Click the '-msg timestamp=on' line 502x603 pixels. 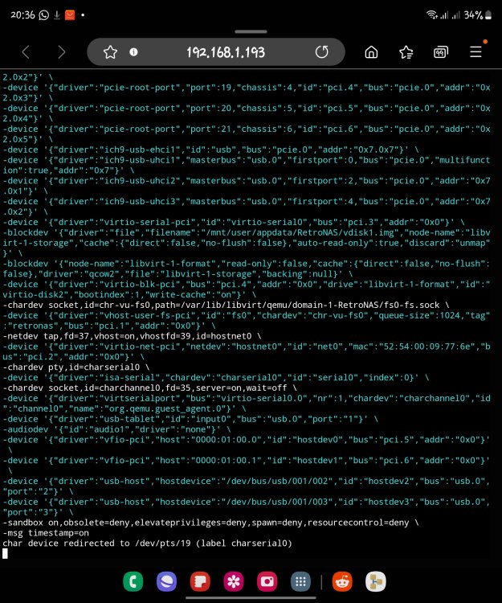[46, 533]
